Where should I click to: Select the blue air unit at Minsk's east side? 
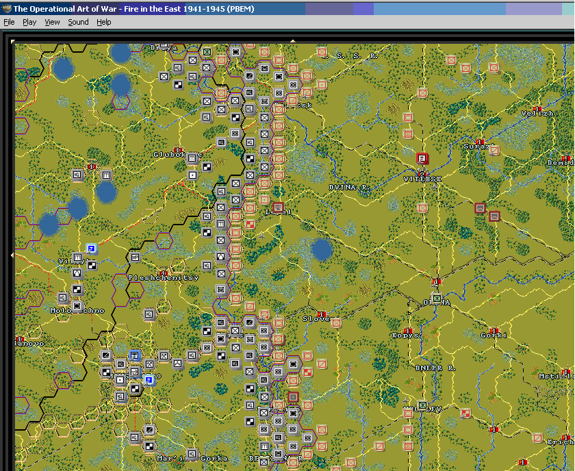click(x=149, y=381)
